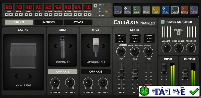Decrease the BASS value with left arrow
The image size is (201, 98).
tap(36, 14)
